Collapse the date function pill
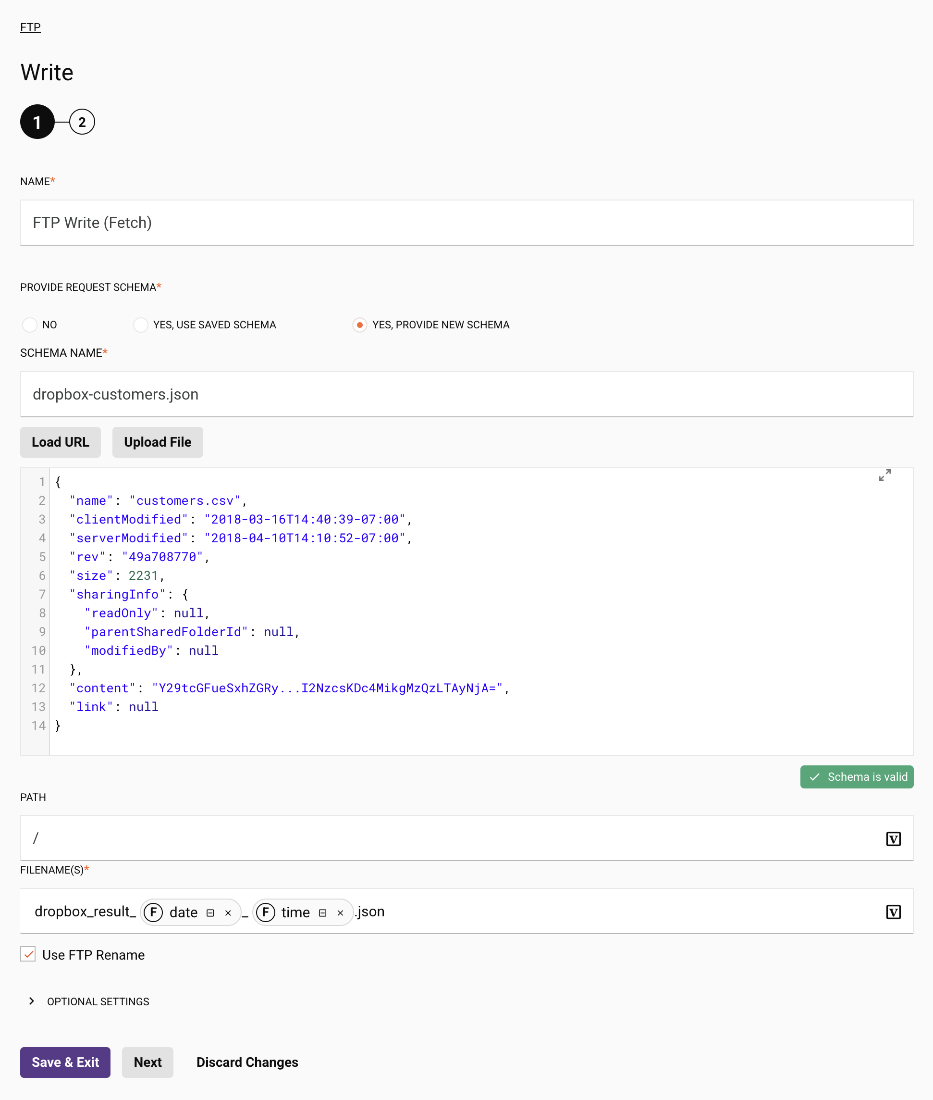 tap(210, 912)
